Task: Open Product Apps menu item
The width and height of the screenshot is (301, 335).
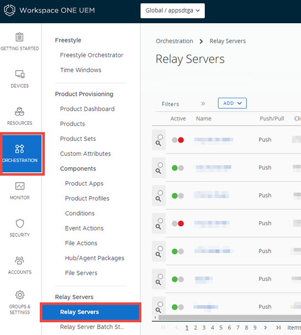Action: [x=85, y=184]
